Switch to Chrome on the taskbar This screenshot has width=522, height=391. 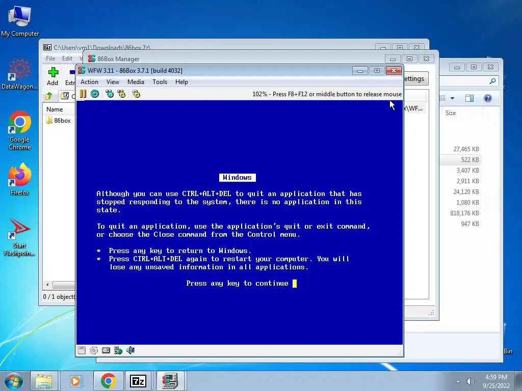(108, 381)
